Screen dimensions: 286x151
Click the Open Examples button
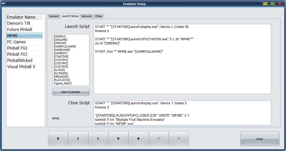tap(71, 92)
